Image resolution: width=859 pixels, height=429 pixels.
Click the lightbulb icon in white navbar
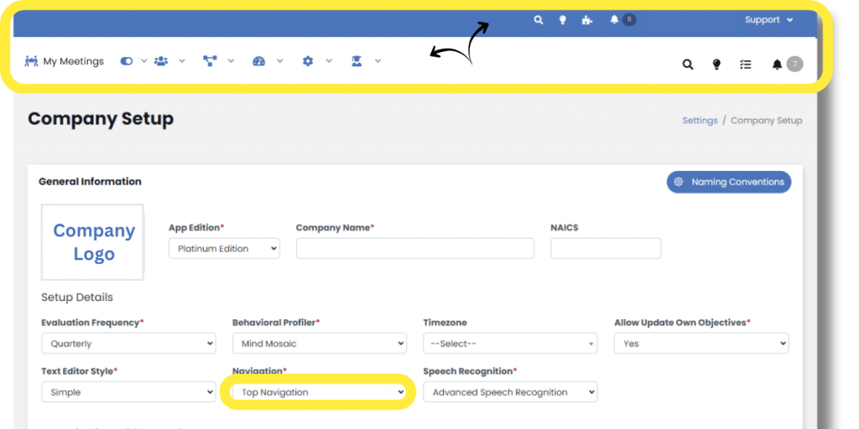coord(716,65)
